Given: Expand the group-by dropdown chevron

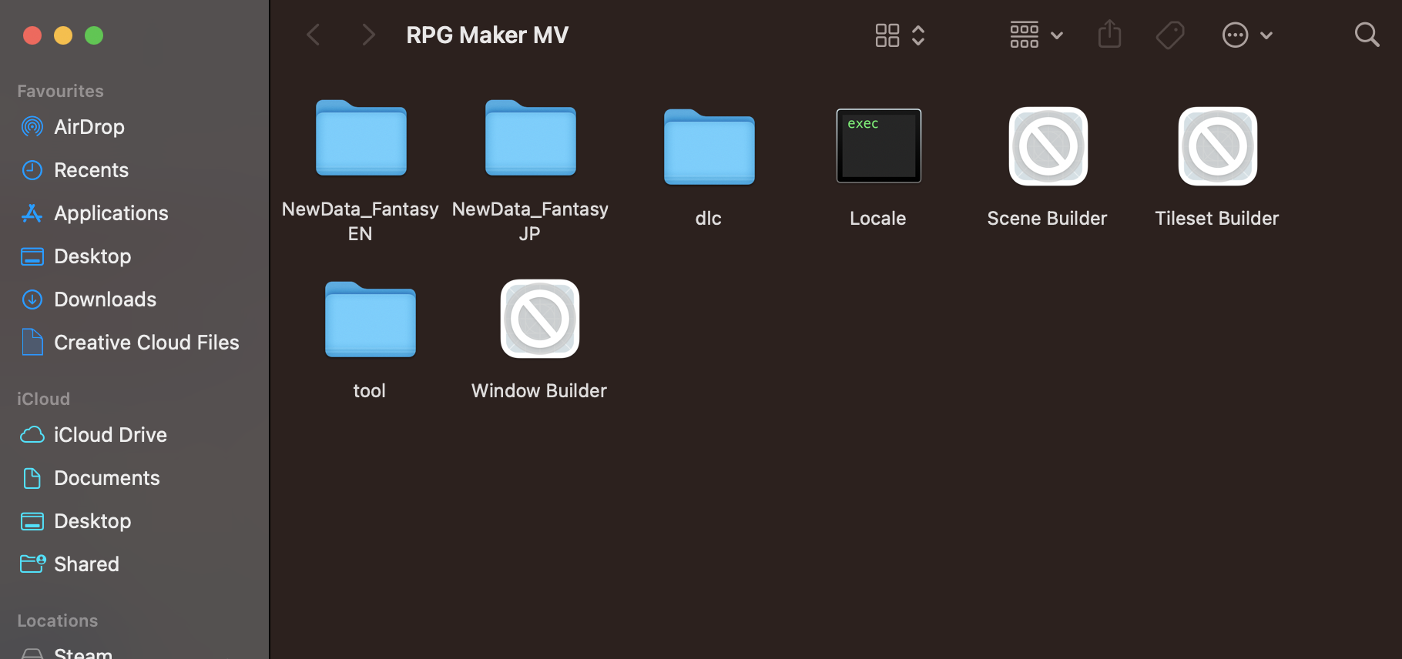Looking at the screenshot, I should click(1057, 35).
